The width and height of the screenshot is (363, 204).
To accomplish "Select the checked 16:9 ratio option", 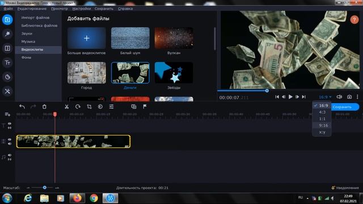I will pyautogui.click(x=322, y=105).
